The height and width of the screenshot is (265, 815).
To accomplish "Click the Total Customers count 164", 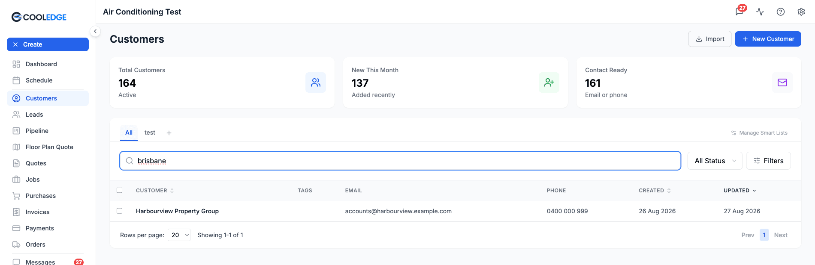I will coord(127,83).
